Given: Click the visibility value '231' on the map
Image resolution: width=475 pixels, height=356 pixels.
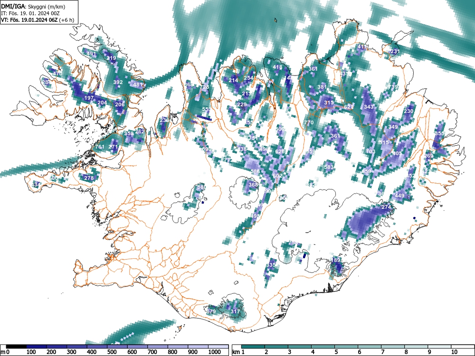Looking at the screenshot, I should click(395, 51).
